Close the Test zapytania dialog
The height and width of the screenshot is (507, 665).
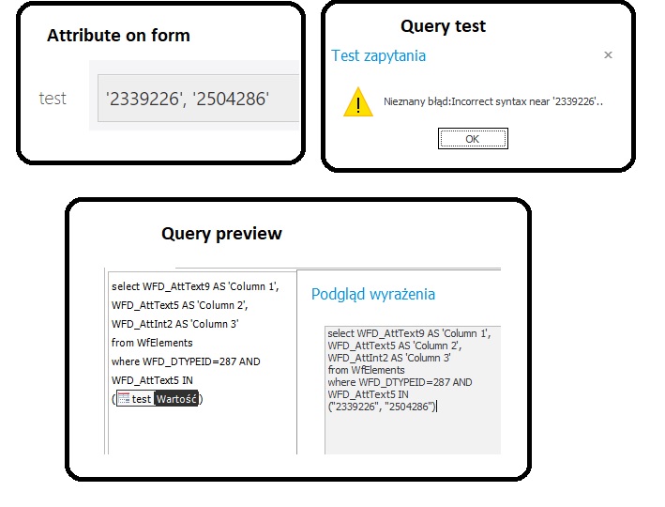tap(608, 54)
